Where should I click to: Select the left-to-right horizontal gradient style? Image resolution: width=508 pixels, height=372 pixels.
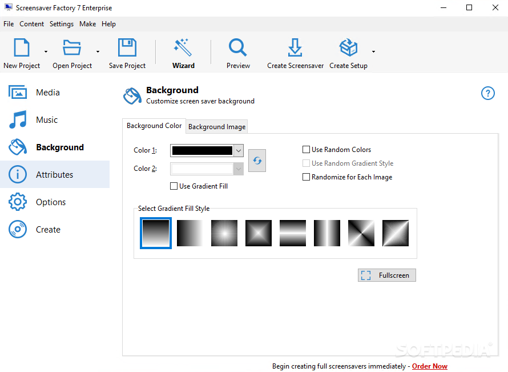[190, 233]
